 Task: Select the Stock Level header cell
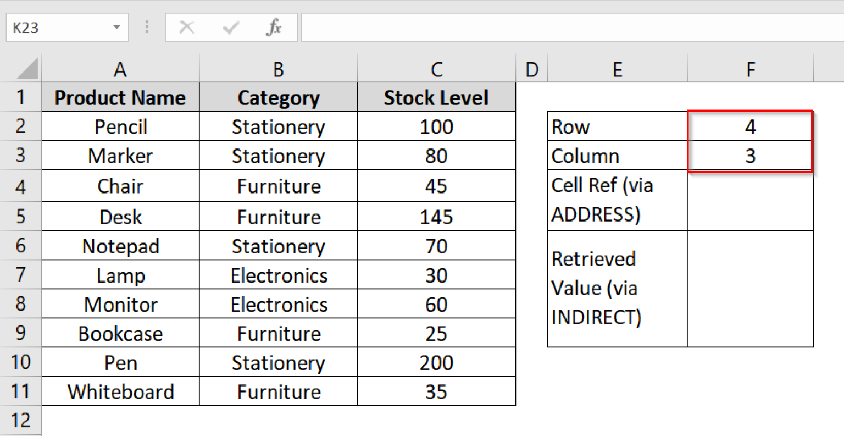click(436, 97)
